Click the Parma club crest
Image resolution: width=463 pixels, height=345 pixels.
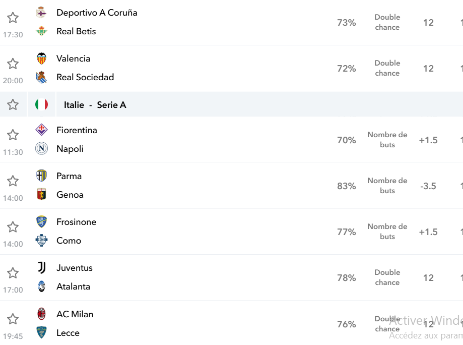[41, 176]
